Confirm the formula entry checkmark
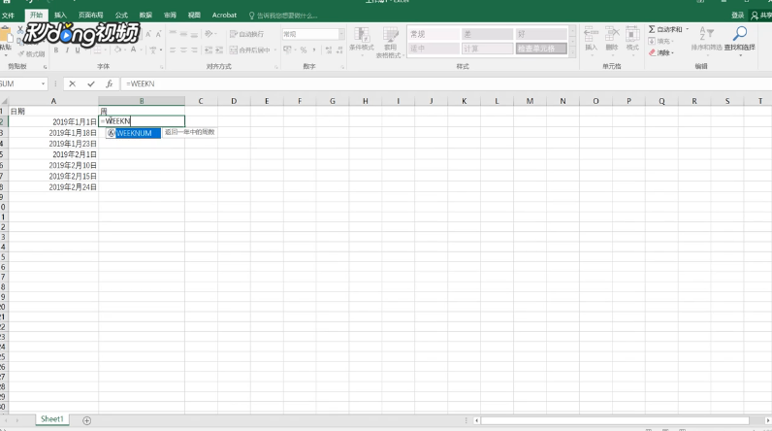This screenshot has width=772, height=431. click(90, 83)
